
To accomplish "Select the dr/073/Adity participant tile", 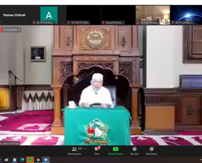I will [x=49, y=15].
